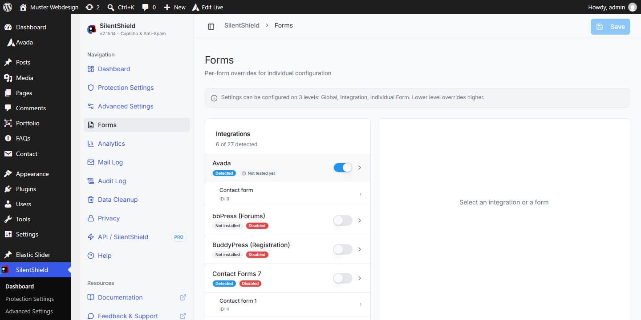Click the Contact Forms 7 Disabled badge

(x=250, y=284)
